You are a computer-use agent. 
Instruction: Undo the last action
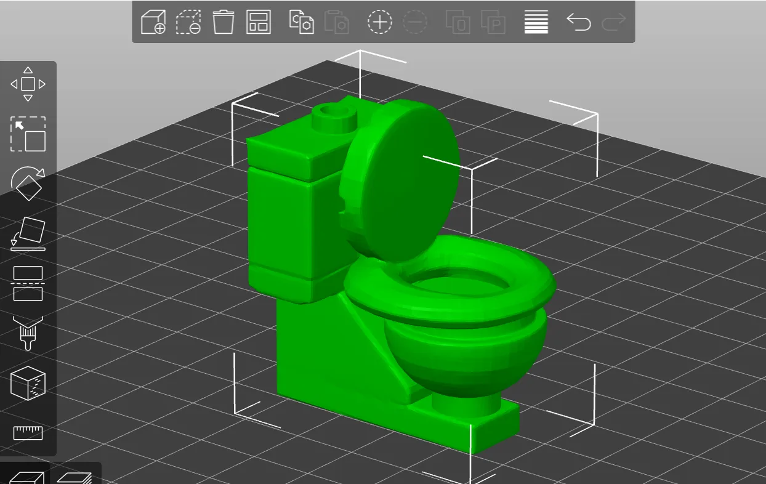point(579,22)
